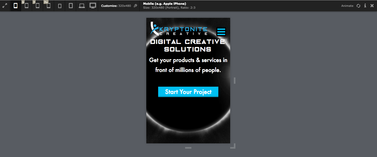Click the bottom-right corner resize handle
The image size is (377, 157).
point(233,146)
